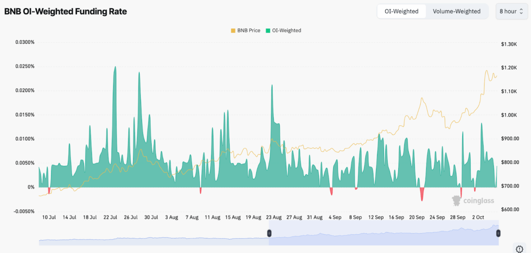This screenshot has height=253, width=531.
Task: Click the 0.0050% left axis label
Action: click(25, 163)
